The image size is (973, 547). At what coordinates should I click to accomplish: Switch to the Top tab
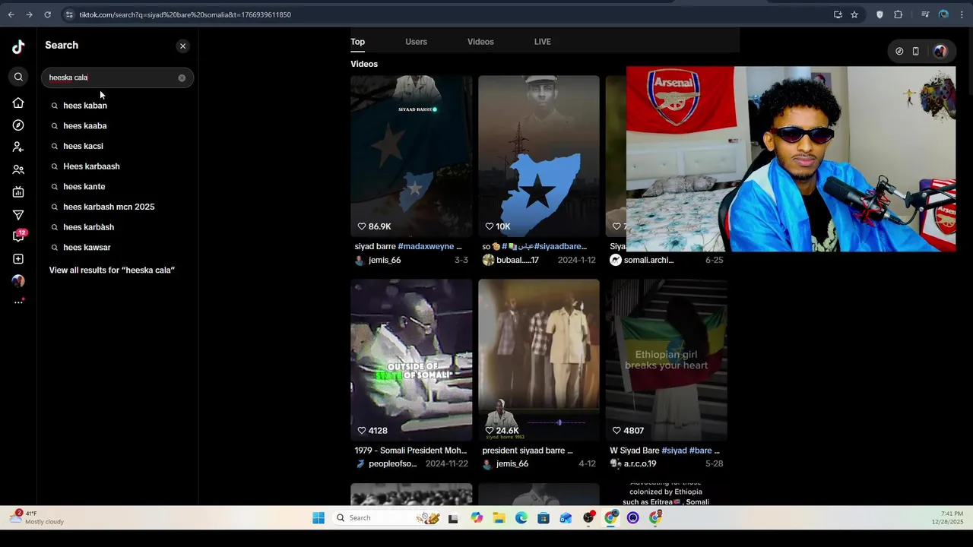coord(357,42)
